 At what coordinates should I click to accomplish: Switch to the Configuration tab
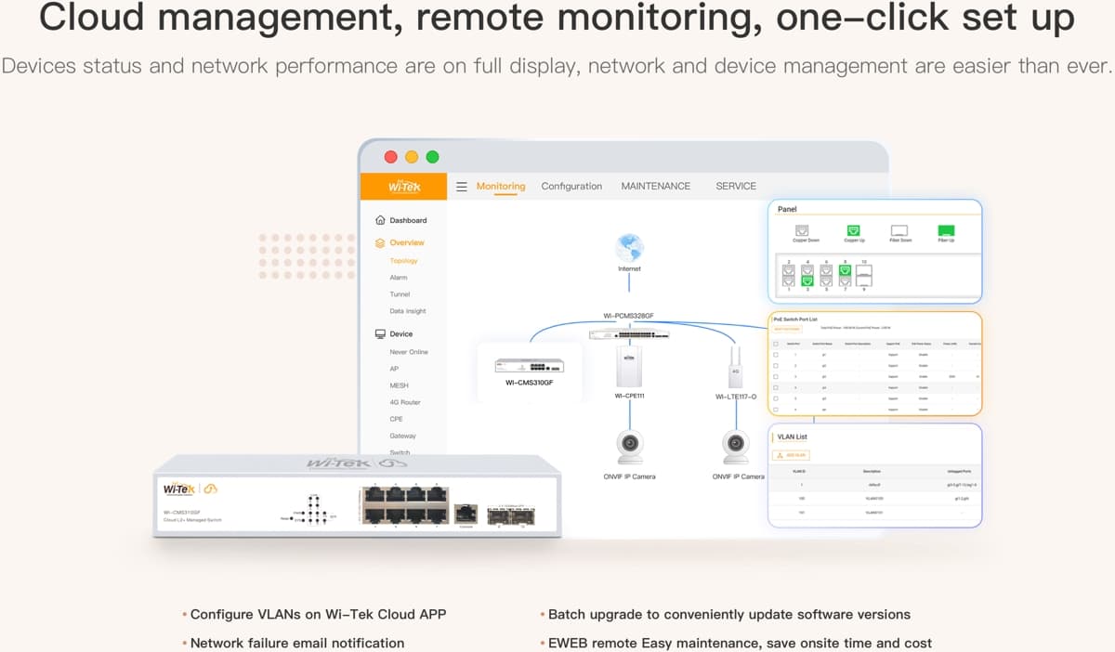(571, 186)
